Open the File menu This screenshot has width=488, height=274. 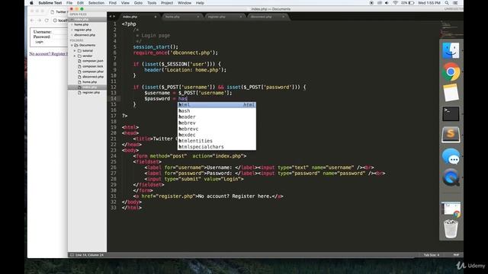click(69, 3)
